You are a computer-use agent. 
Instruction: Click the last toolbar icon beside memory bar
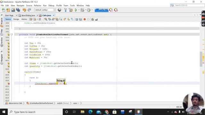click(x=116, y=10)
